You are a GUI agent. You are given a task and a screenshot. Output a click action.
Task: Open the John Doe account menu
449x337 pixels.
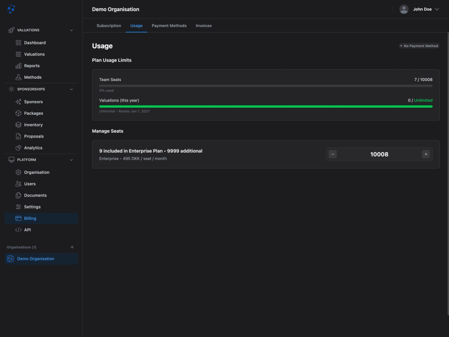coord(420,9)
